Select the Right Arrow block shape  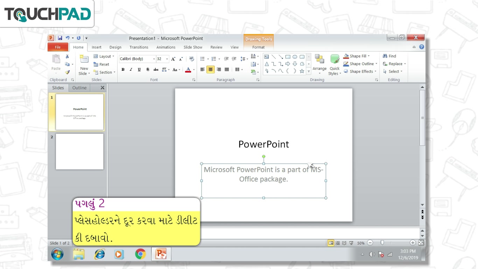288,64
